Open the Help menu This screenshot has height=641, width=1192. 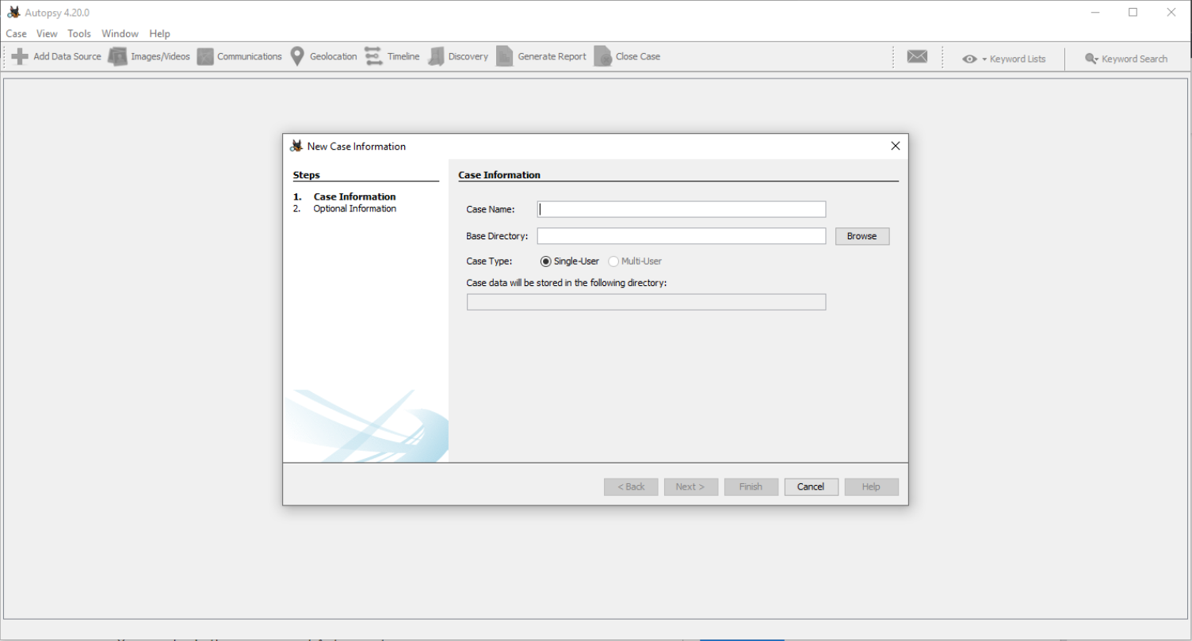(159, 33)
